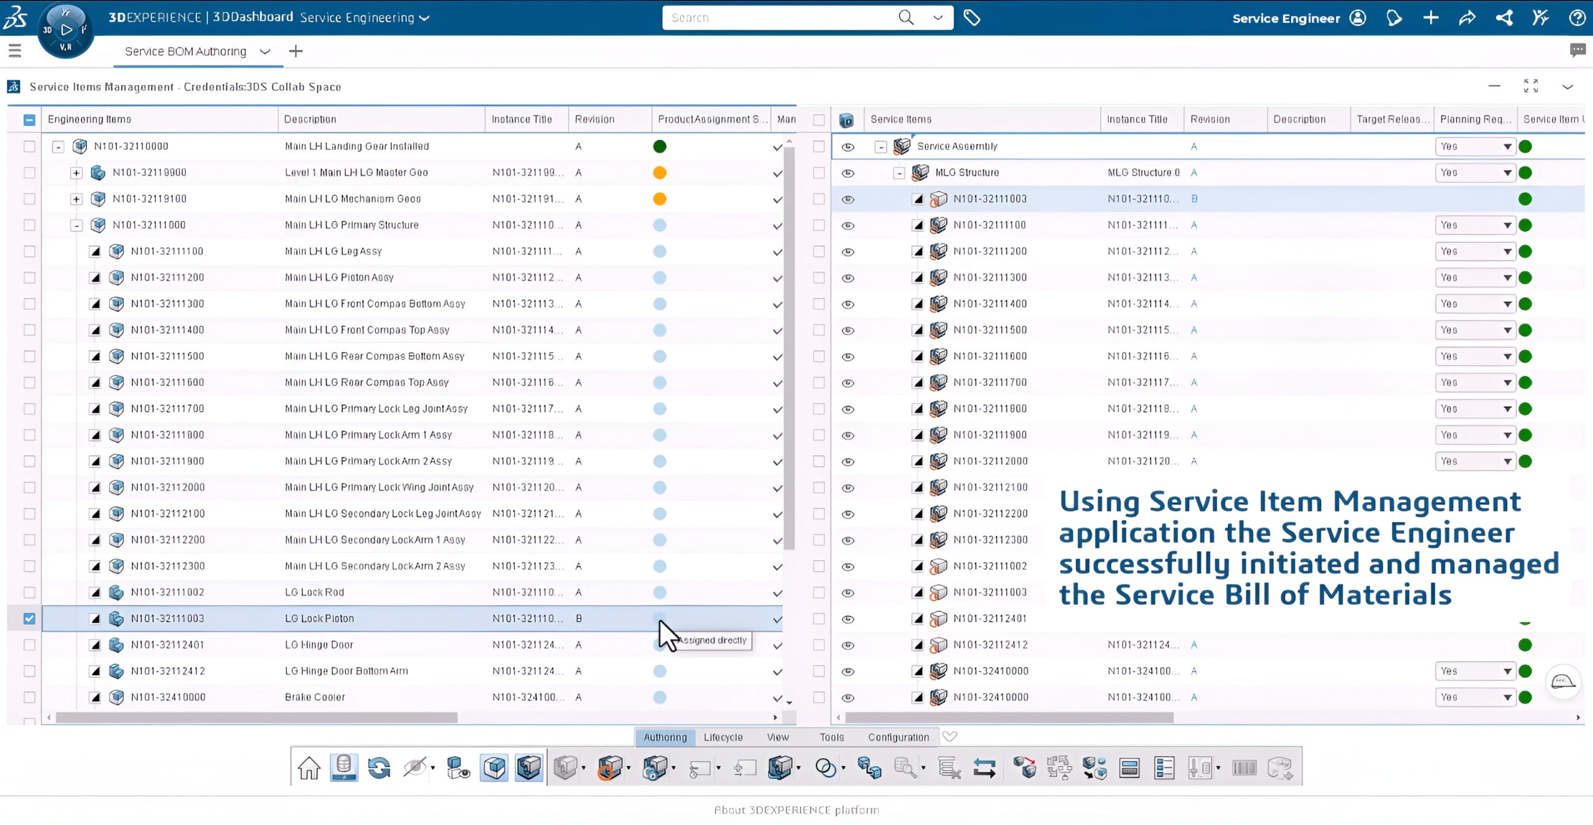The width and height of the screenshot is (1593, 825).
Task: Click the orange status dot for N101-32119000
Action: [660, 173]
